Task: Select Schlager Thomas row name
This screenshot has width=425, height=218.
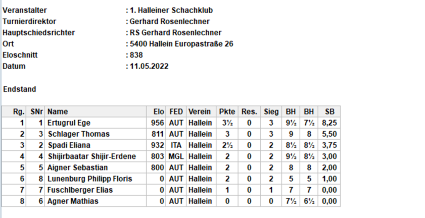Action: coord(79,134)
